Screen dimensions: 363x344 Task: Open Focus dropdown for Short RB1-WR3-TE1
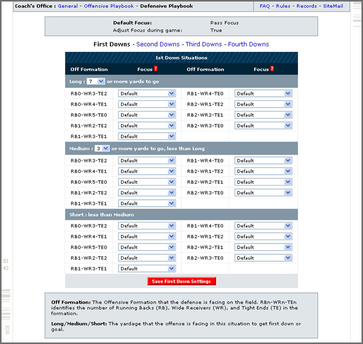point(147,269)
